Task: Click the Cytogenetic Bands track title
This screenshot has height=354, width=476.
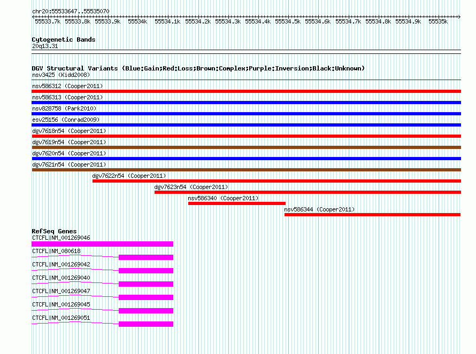Action: point(64,40)
